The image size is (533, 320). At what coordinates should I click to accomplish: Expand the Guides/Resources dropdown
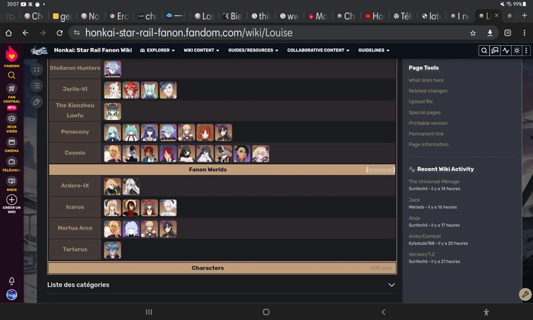[253, 50]
